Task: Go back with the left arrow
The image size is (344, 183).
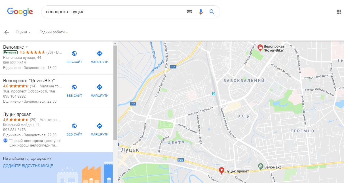Action: pos(7,32)
